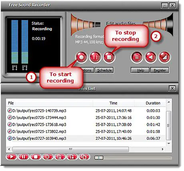This screenshot has width=184, height=171.
Task: Close the Files List panel
Action: [172, 89]
